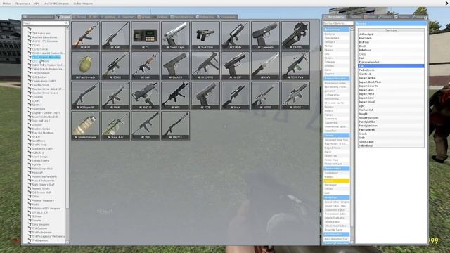Choose the Dual Elites pistols
The image size is (450, 253).
coord(205,36)
